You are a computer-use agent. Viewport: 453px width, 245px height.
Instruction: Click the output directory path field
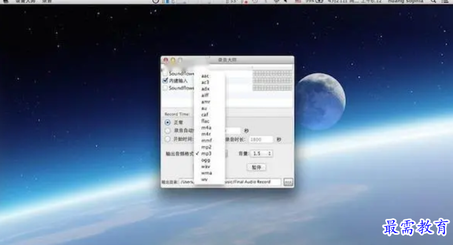tap(230, 182)
